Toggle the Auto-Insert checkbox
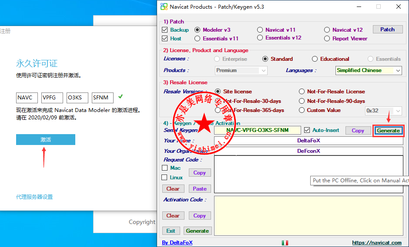 [x=307, y=130]
